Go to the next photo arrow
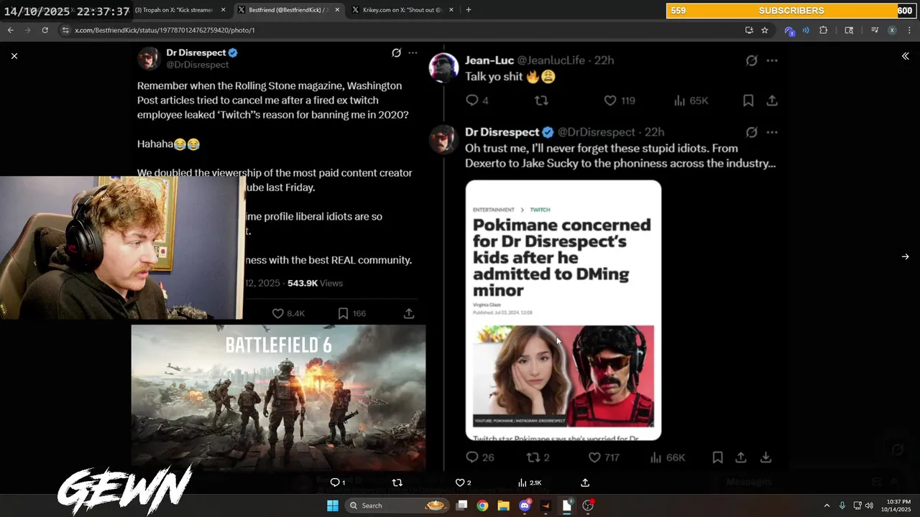920x517 pixels. coord(905,256)
